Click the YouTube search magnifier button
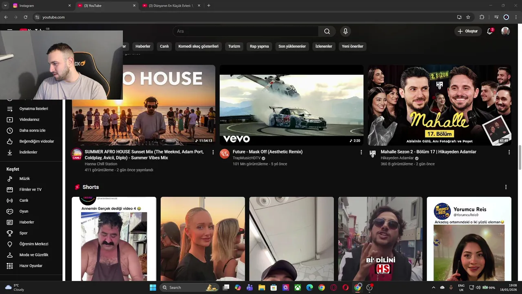The height and width of the screenshot is (294, 522). 327,31
